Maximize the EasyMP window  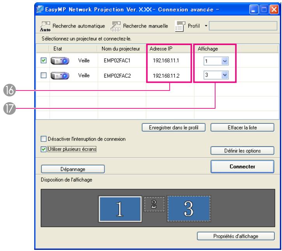tap(264, 9)
